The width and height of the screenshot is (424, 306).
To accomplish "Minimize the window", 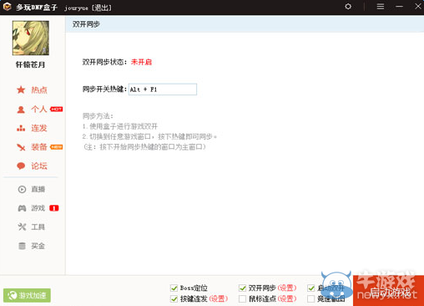I will [399, 6].
